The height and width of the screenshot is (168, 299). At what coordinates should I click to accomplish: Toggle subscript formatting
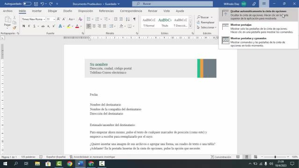(49, 26)
